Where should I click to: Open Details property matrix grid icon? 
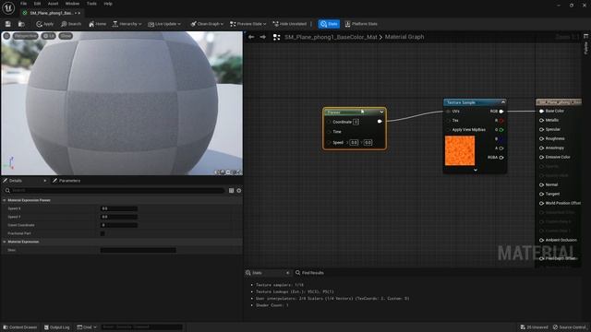pos(231,191)
